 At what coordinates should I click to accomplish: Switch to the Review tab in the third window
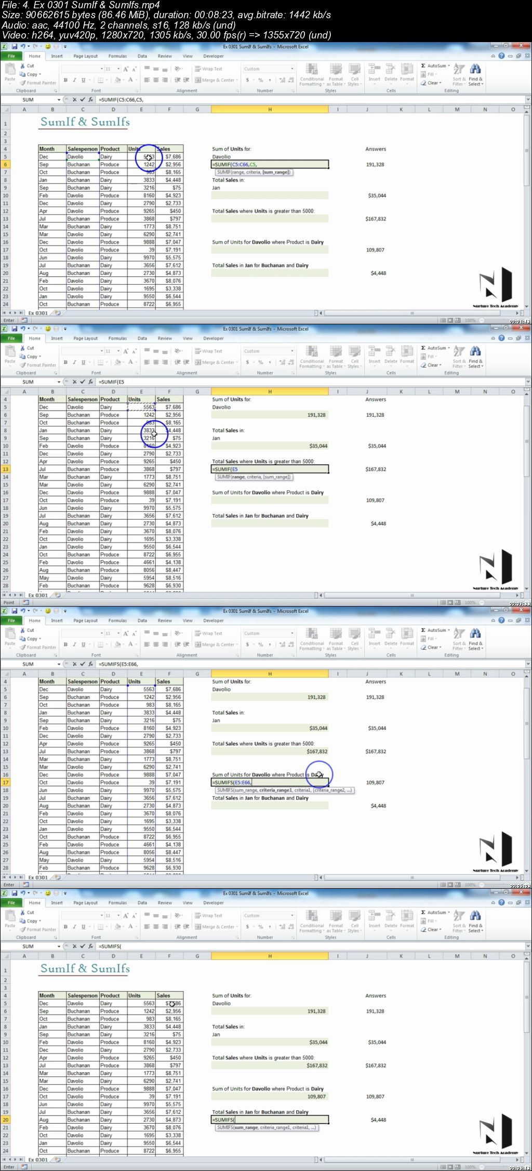[x=165, y=621]
